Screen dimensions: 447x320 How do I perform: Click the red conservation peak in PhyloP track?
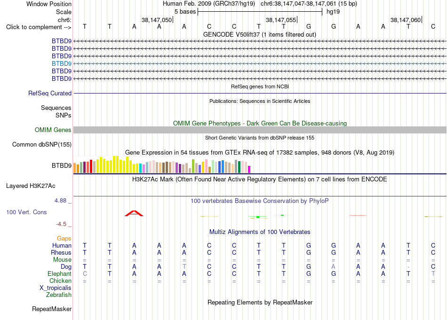pyautogui.click(x=134, y=213)
